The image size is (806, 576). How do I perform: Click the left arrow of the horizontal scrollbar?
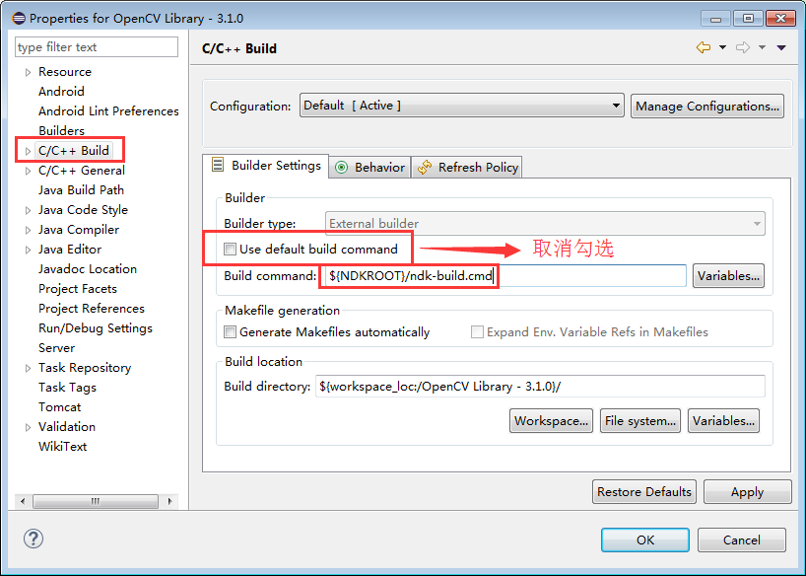(22, 501)
